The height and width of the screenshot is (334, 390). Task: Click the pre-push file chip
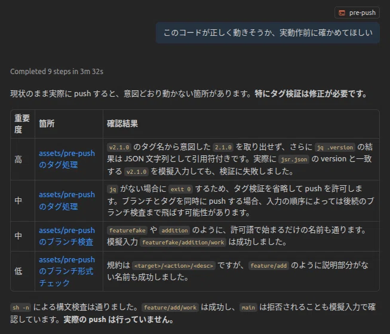pos(357,13)
